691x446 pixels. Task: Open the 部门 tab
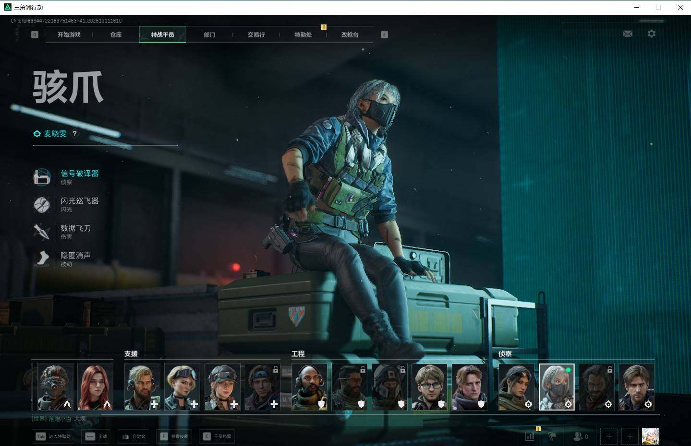(209, 35)
